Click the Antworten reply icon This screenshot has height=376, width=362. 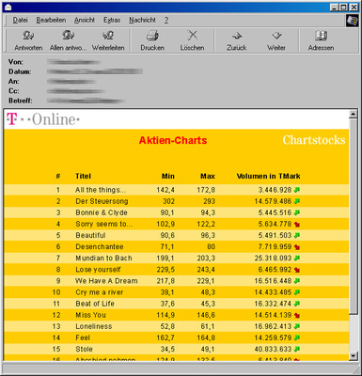(28, 36)
